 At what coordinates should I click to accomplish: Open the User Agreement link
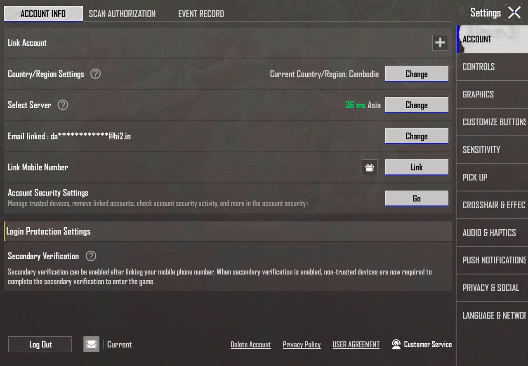pos(356,345)
